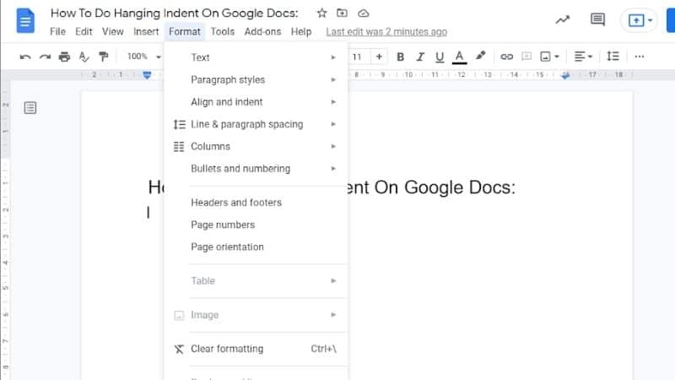The height and width of the screenshot is (380, 675).
Task: Check cloud save status icon
Action: coord(364,14)
